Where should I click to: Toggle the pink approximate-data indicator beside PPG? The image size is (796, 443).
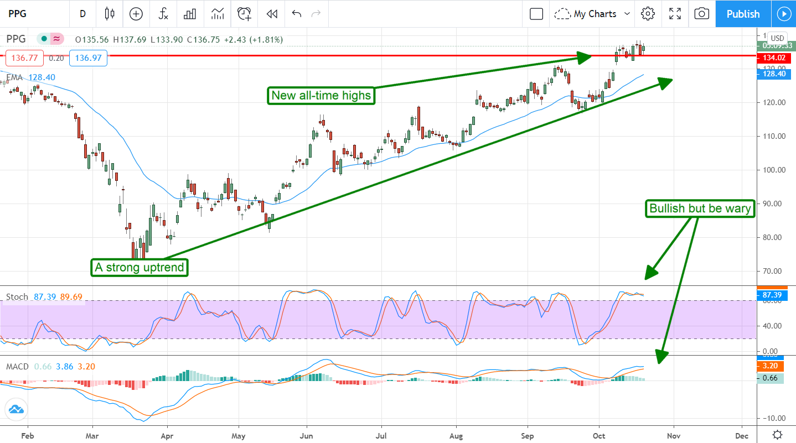coord(56,39)
